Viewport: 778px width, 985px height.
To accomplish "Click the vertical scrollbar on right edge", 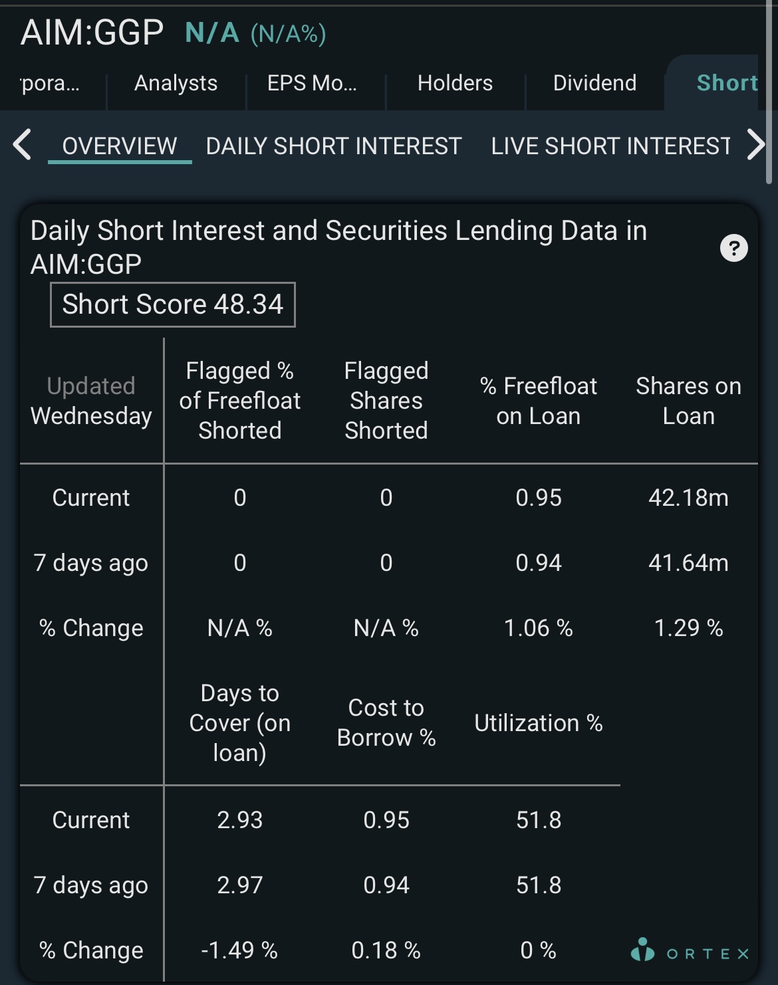I will pyautogui.click(x=769, y=93).
